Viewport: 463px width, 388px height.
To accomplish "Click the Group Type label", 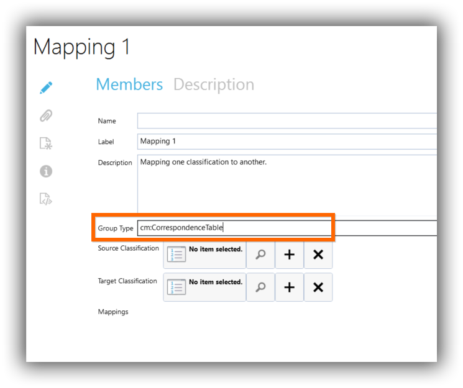I will 116,228.
